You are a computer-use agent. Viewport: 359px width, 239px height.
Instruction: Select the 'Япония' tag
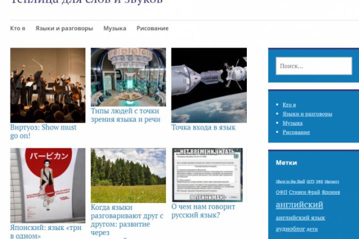click(x=331, y=192)
